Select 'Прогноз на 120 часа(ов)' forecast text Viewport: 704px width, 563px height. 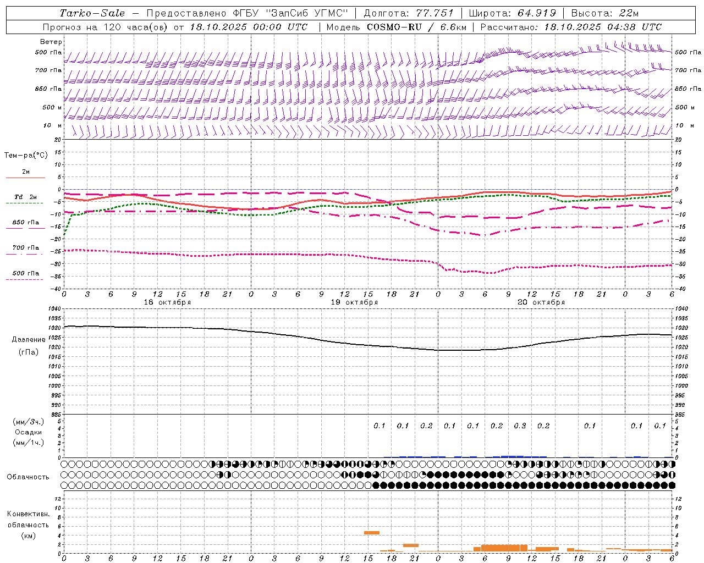coord(106,27)
